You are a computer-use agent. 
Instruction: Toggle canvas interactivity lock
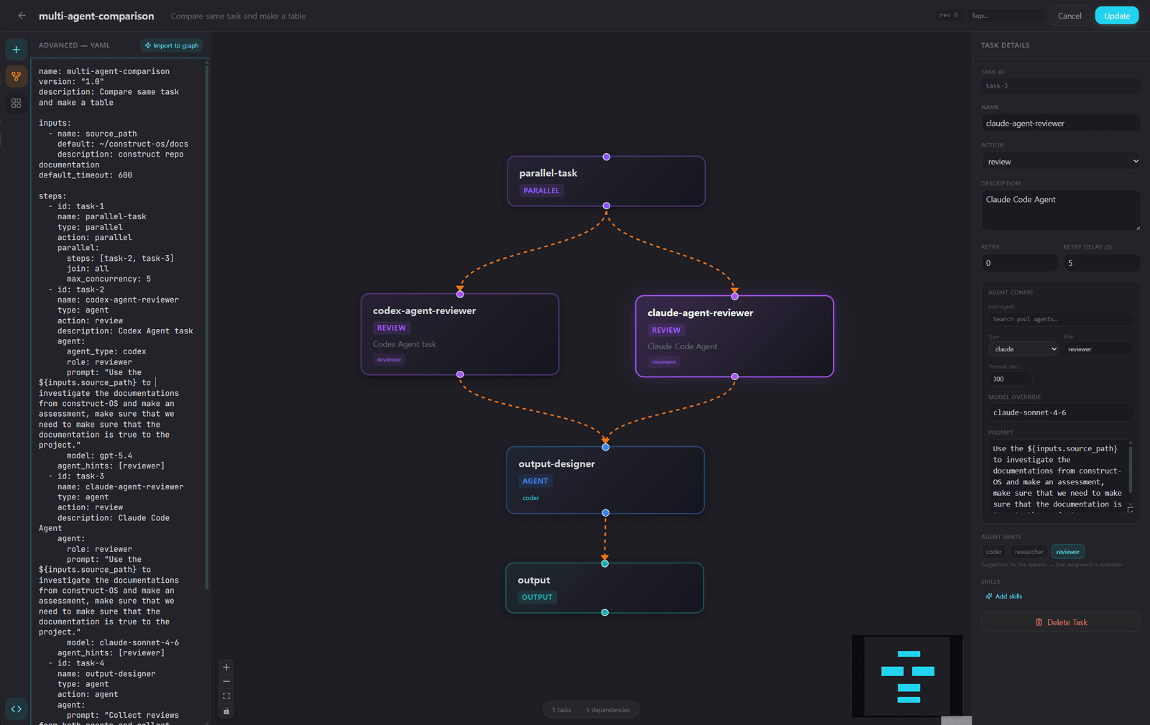point(226,711)
